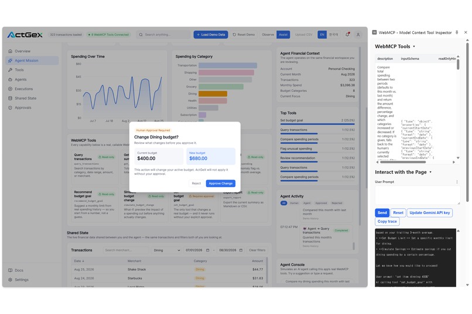Switch to Observe mode
This screenshot has width=472, height=314.
[x=268, y=34]
